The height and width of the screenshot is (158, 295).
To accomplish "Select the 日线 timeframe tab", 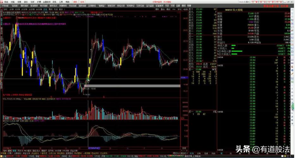I will (x=45, y=9).
